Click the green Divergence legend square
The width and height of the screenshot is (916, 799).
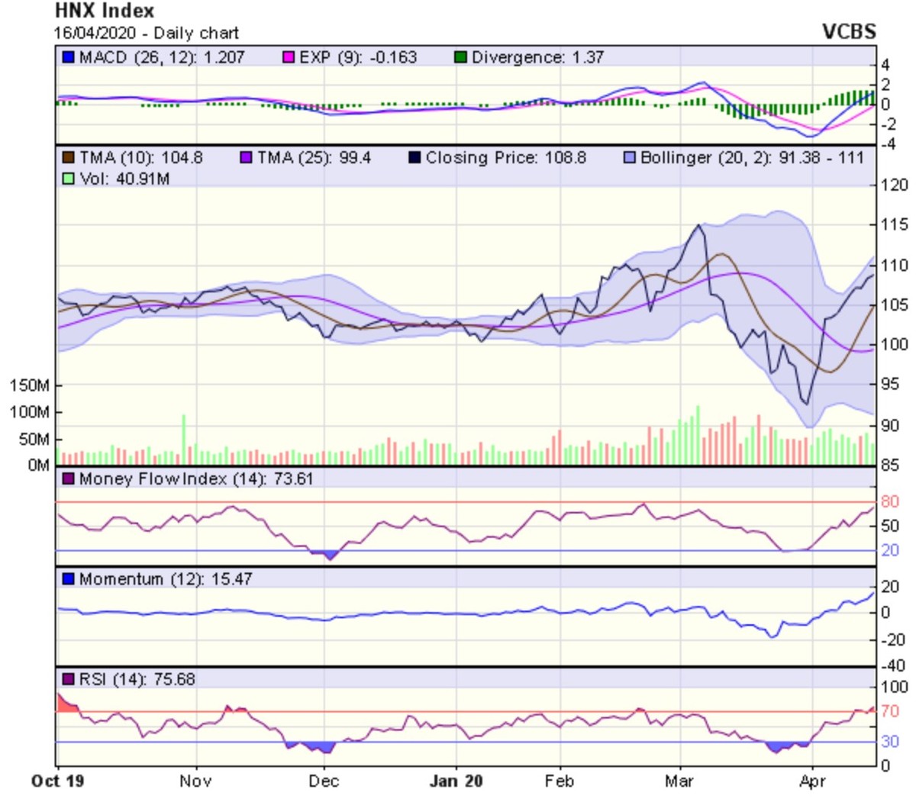(461, 57)
